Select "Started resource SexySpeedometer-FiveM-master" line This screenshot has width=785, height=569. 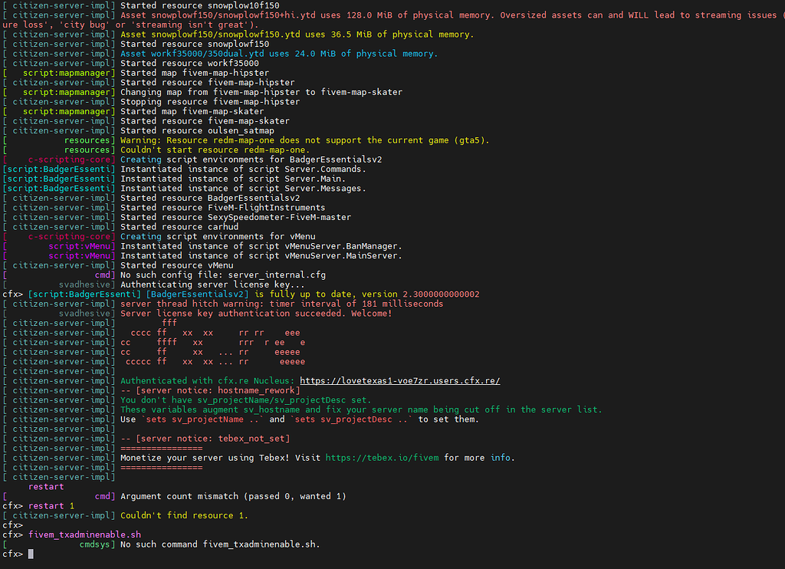pos(236,217)
